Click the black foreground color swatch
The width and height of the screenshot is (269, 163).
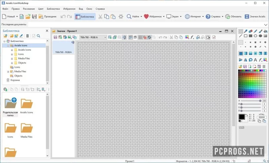coord(242,117)
